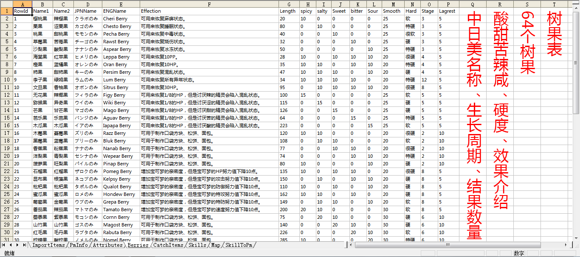Image resolution: width=580 pixels, height=257 pixels.
Task: Click the Lagrest header cell
Action: click(448, 11)
